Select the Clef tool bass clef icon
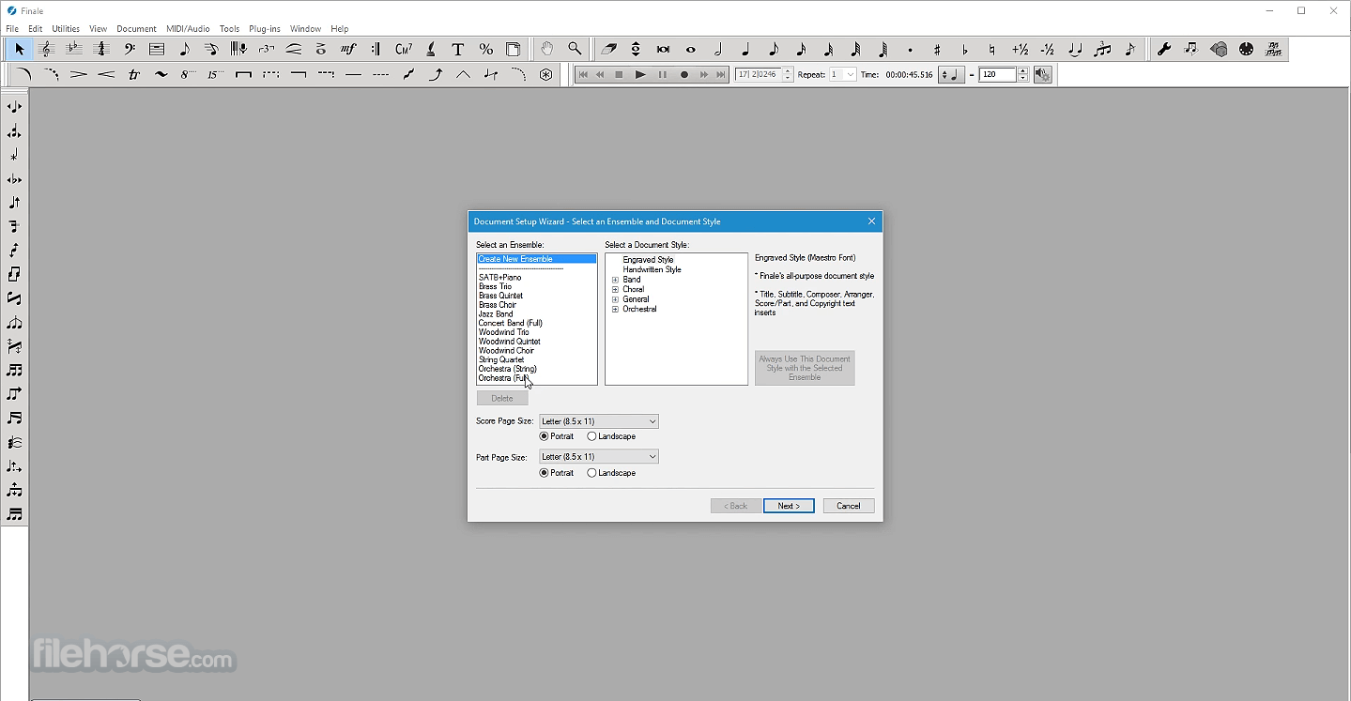1351x701 pixels. pyautogui.click(x=130, y=49)
